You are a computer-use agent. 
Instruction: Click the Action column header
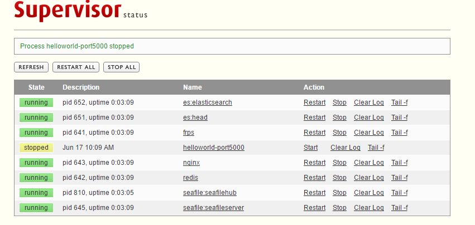[314, 87]
